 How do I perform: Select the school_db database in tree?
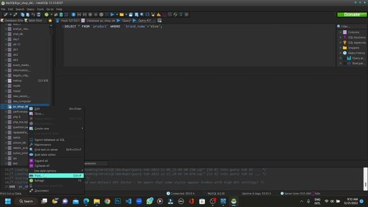coord(20,143)
